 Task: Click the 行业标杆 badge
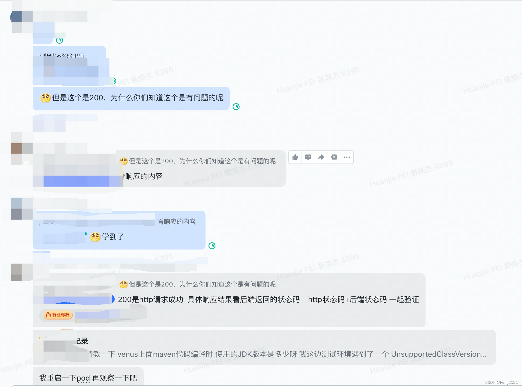[58, 315]
